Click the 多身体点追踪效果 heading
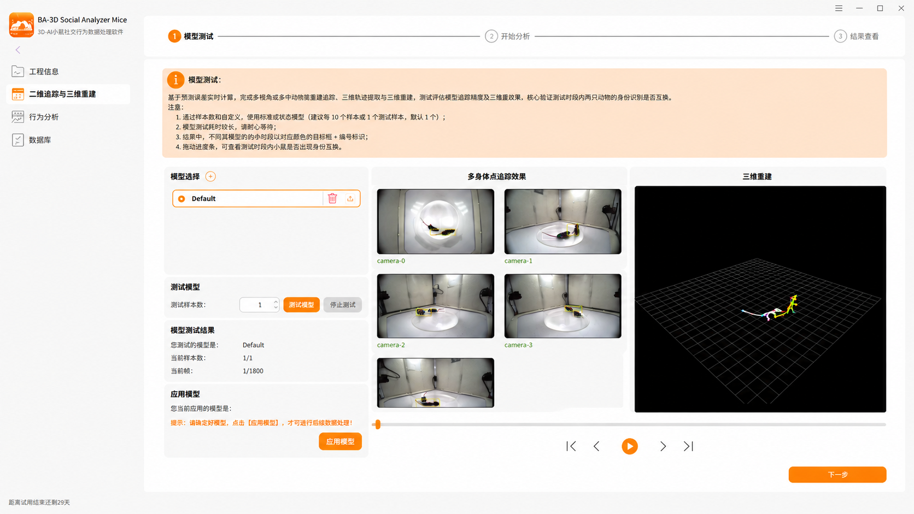Image resolution: width=914 pixels, height=514 pixels. point(497,176)
